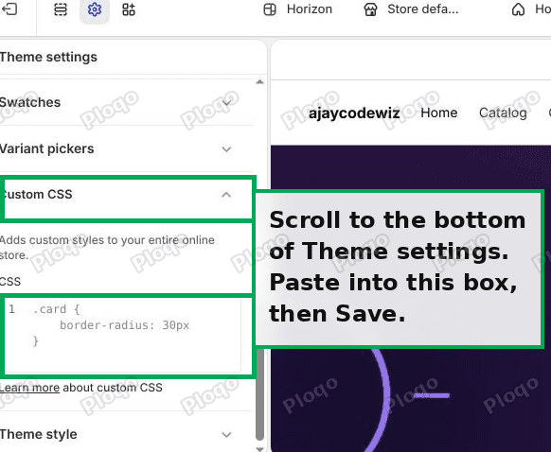Expand the Variant pickers section

(x=226, y=149)
